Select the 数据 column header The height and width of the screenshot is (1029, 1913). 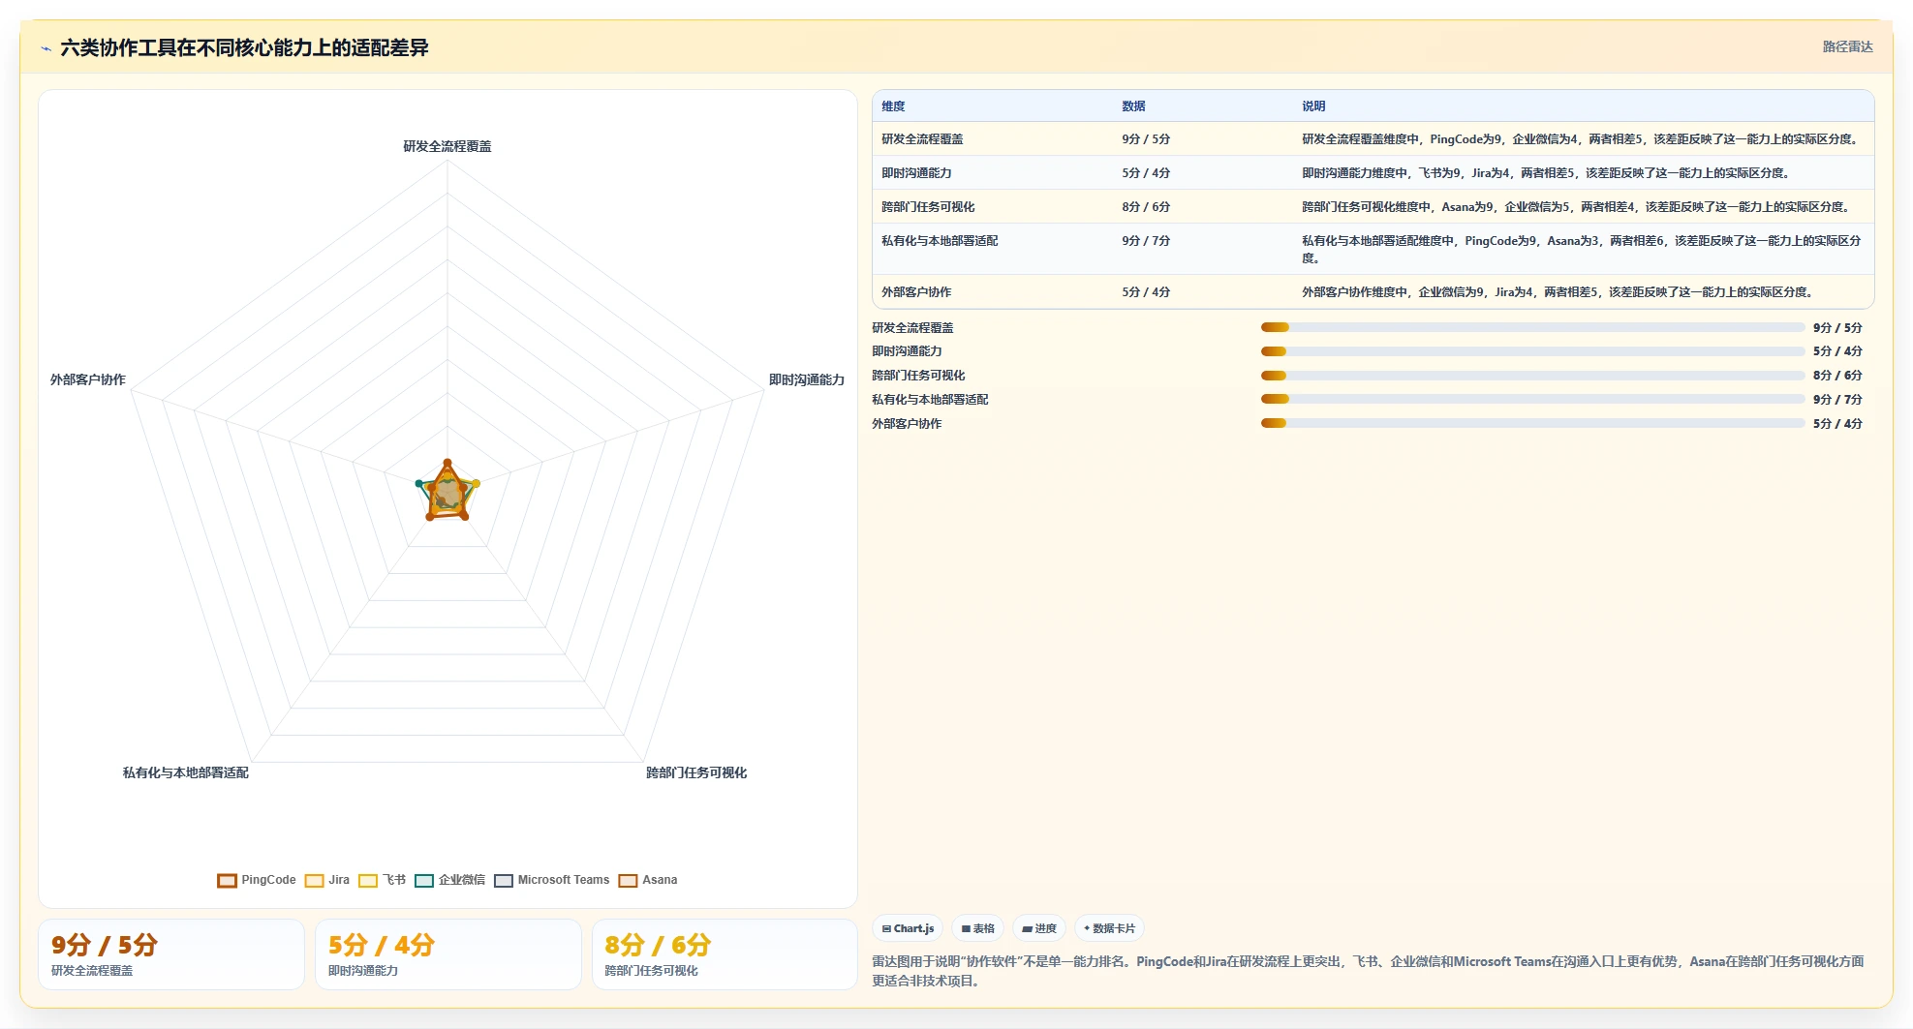click(x=1133, y=106)
